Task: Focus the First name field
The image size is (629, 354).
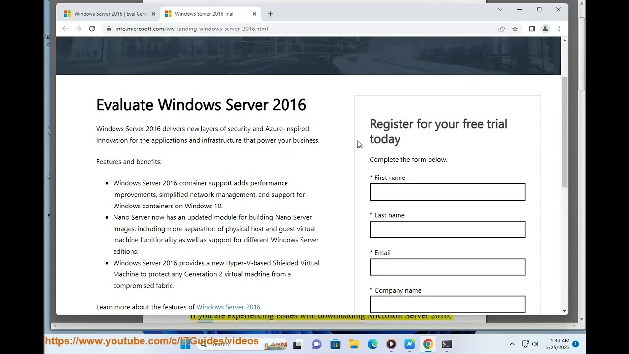Action: 447,192
